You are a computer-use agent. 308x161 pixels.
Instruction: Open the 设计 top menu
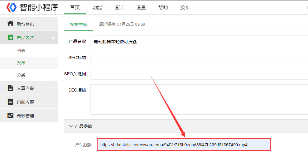click(x=119, y=8)
